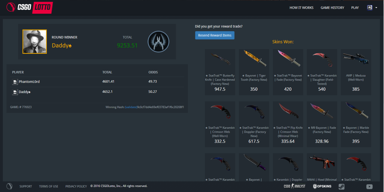Click the Marble Fade price 395
384x192 pixels.
[356, 141]
